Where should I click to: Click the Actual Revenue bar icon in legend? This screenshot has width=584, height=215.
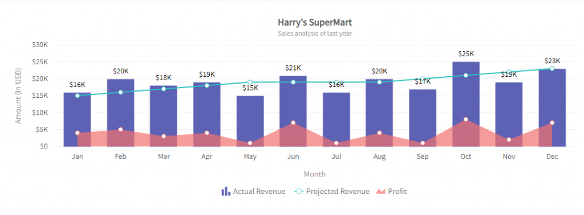[x=226, y=191]
